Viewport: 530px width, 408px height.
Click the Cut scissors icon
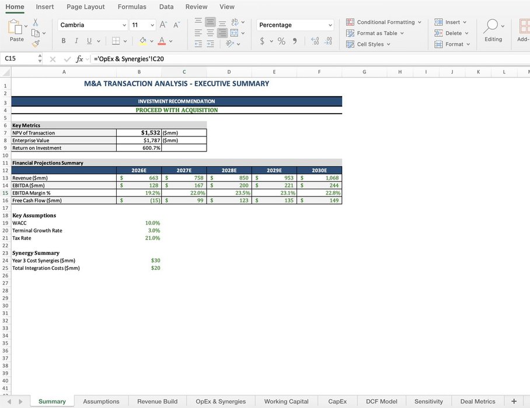(x=36, y=22)
